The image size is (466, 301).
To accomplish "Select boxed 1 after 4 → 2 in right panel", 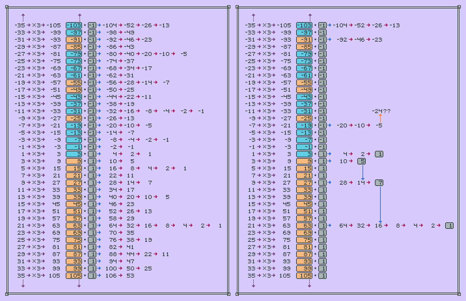I will pyautogui.click(x=379, y=154).
